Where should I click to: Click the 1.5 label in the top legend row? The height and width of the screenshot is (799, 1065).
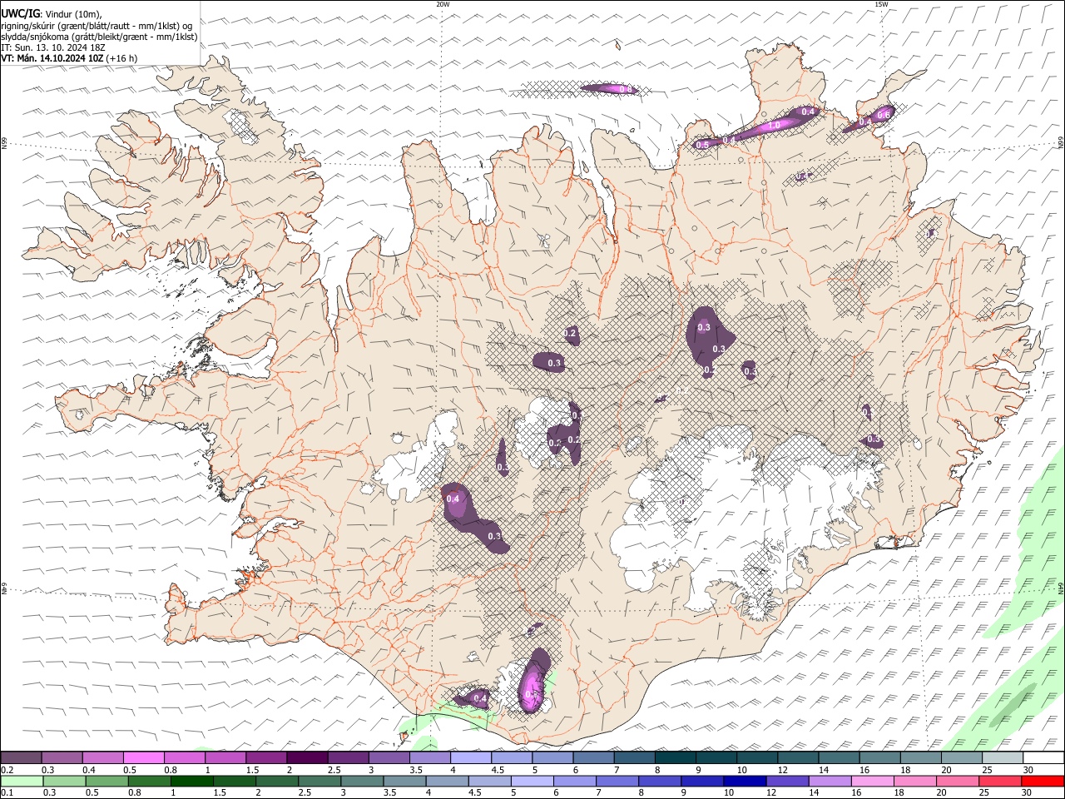tap(251, 770)
